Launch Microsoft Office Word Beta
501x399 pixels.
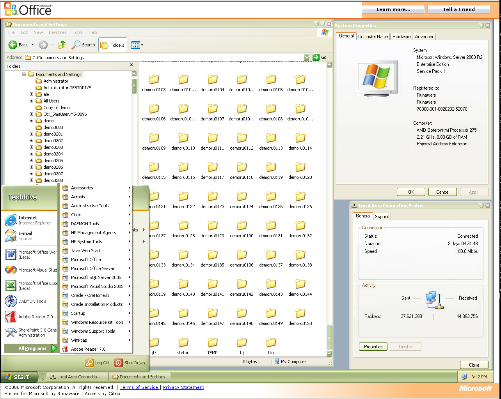[x=31, y=254]
